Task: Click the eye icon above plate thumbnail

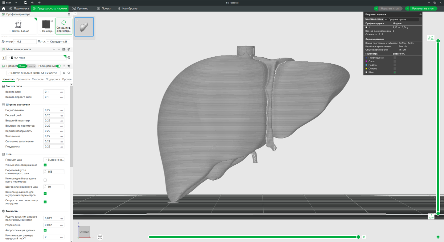Action: (75, 14)
